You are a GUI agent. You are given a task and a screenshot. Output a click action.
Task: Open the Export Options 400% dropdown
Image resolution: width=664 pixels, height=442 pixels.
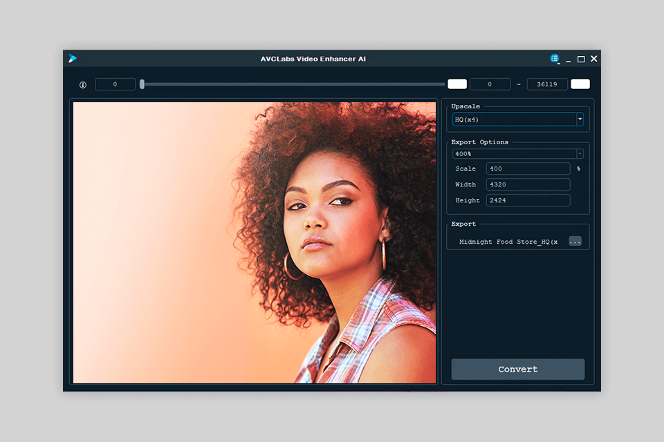pyautogui.click(x=517, y=154)
